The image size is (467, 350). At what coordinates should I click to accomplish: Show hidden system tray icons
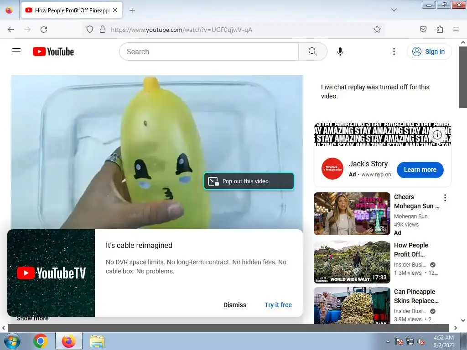pyautogui.click(x=388, y=341)
